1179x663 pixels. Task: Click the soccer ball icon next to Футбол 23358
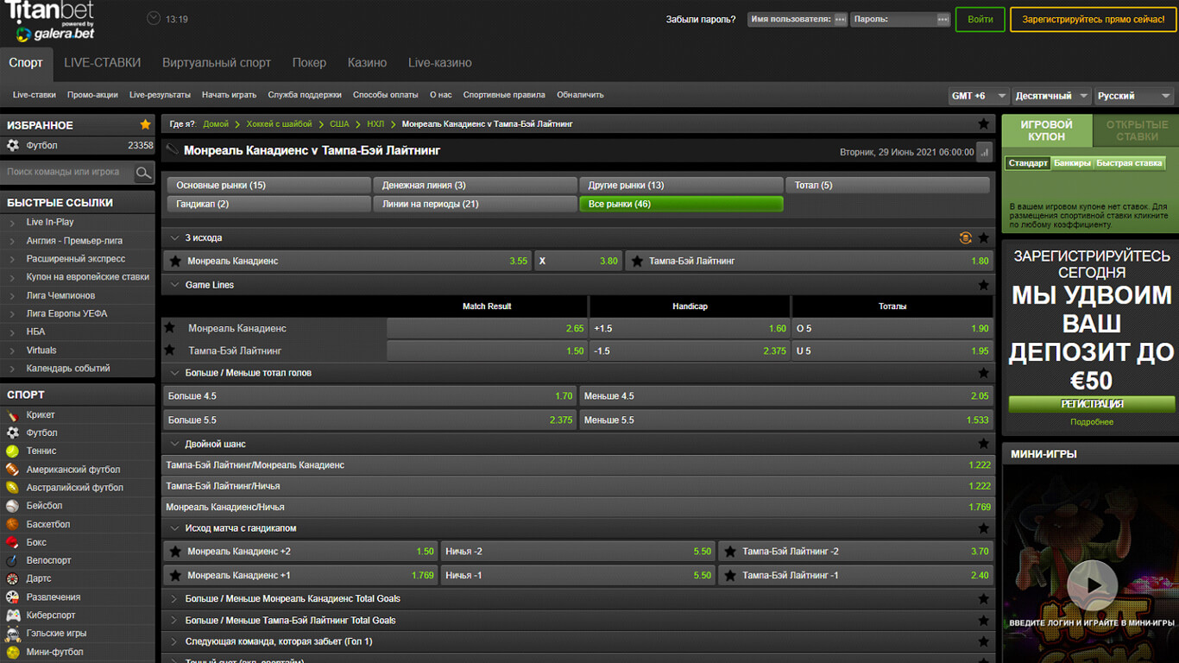13,145
